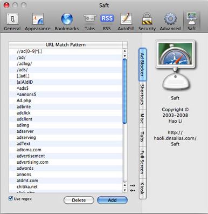This screenshot has height=214, width=208.
Task: Switch to the Full Screen vertical tab
Action: 142,163
